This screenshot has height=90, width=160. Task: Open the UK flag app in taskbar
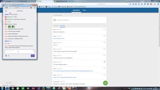pyautogui.click(x=33, y=88)
